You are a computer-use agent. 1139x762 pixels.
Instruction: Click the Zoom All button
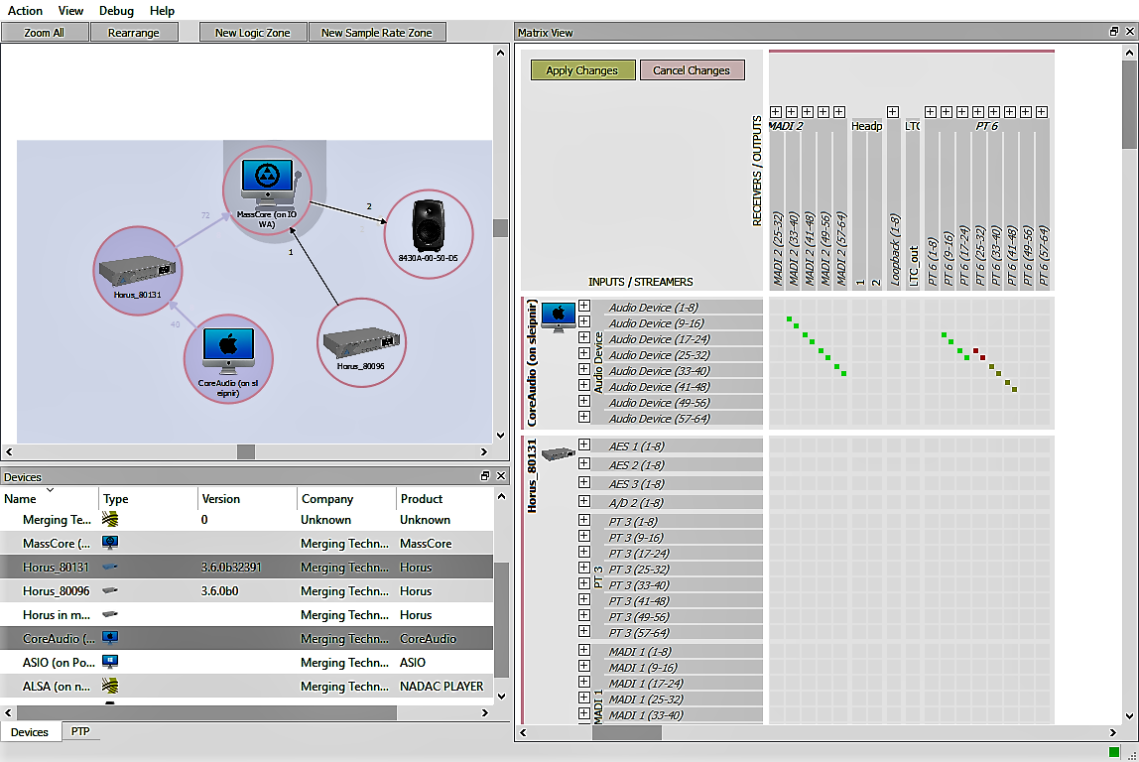coord(45,32)
